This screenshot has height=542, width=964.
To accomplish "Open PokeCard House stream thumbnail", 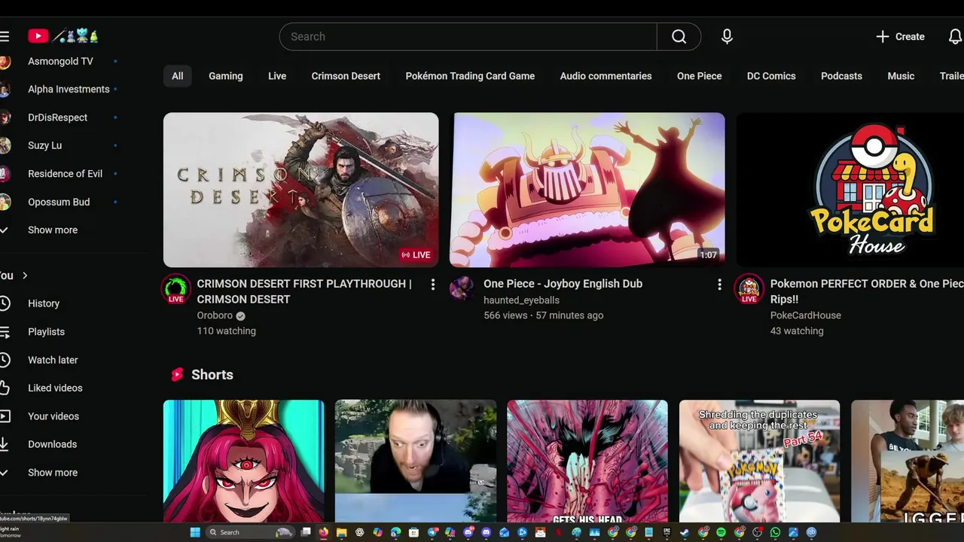I will [x=850, y=190].
